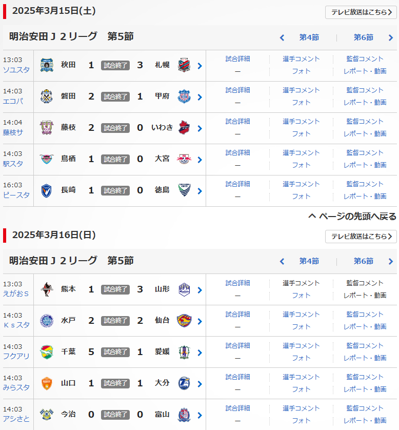Open 試合詳細 for Akita vs Sapporo

point(237,59)
